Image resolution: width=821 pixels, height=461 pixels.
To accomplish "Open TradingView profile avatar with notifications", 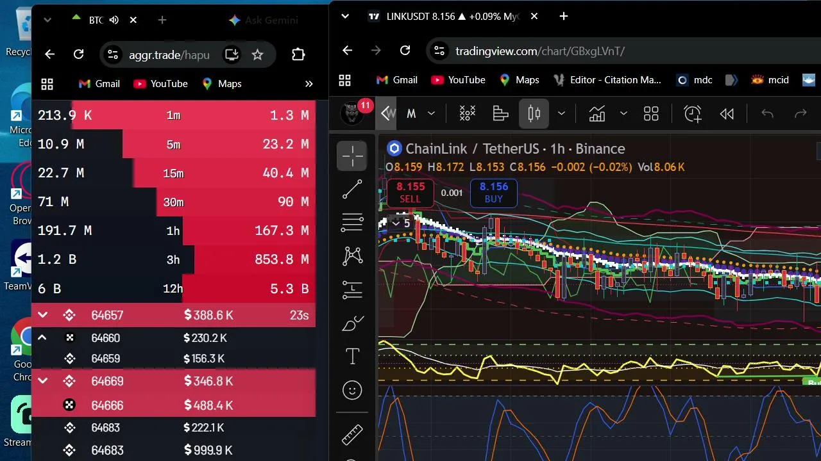I will tap(353, 113).
